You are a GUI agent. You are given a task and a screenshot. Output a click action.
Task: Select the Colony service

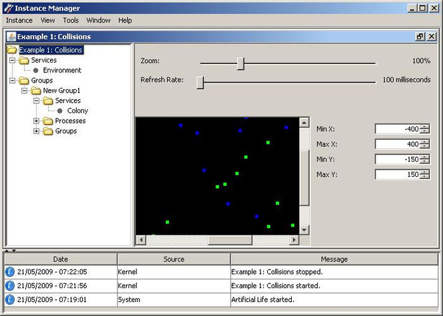(x=77, y=111)
